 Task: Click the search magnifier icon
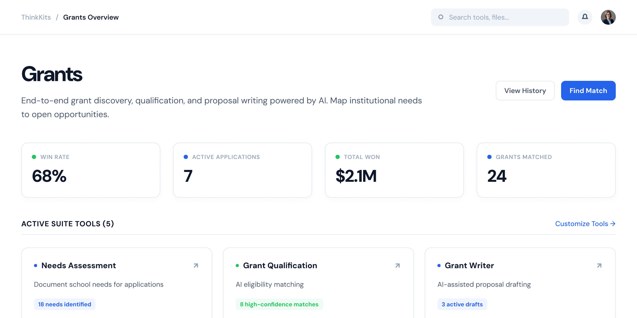441,17
